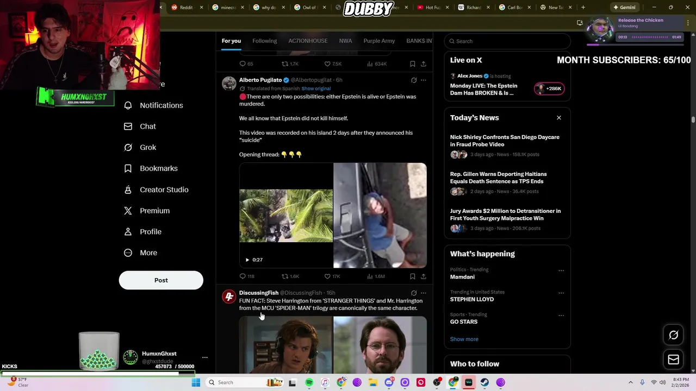Open Chat from the sidebar

[x=140, y=127]
